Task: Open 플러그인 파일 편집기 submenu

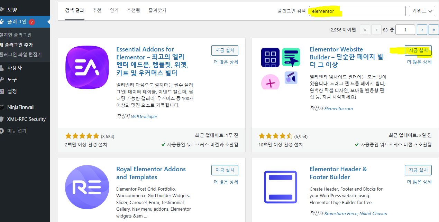Action: coord(21,55)
